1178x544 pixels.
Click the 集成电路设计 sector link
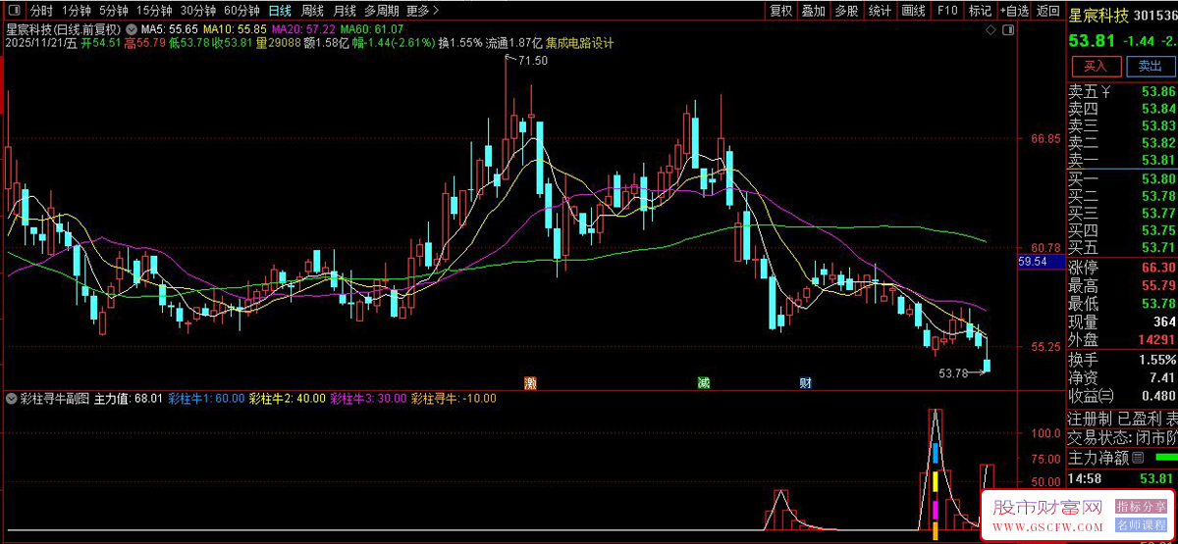[579, 43]
